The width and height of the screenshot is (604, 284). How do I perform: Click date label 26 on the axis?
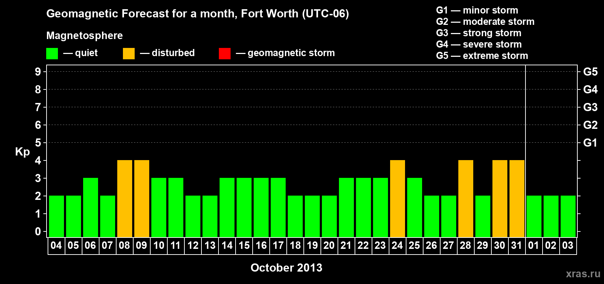[x=431, y=246]
